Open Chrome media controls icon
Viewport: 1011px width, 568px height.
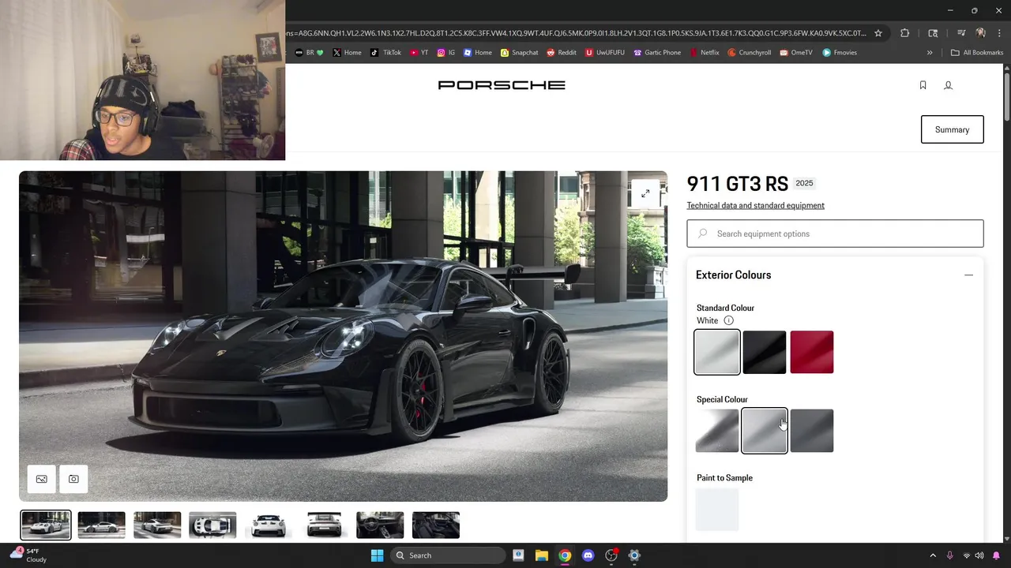tap(960, 33)
